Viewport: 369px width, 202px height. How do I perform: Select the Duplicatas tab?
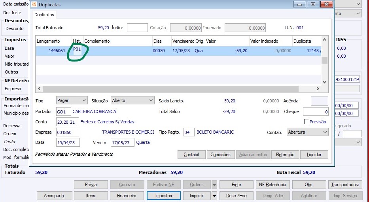(x=44, y=15)
